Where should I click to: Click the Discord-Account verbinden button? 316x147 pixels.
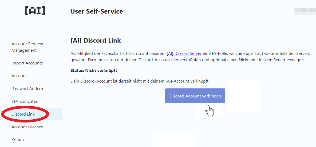tap(195, 96)
